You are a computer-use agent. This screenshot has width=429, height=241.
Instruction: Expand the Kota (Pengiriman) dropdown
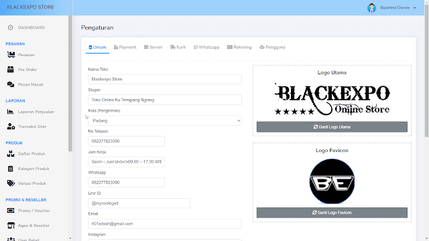[x=165, y=120]
